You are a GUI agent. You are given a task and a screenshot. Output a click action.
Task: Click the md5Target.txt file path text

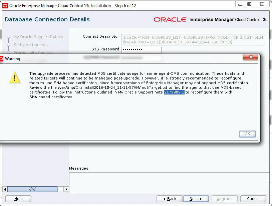tap(112, 87)
